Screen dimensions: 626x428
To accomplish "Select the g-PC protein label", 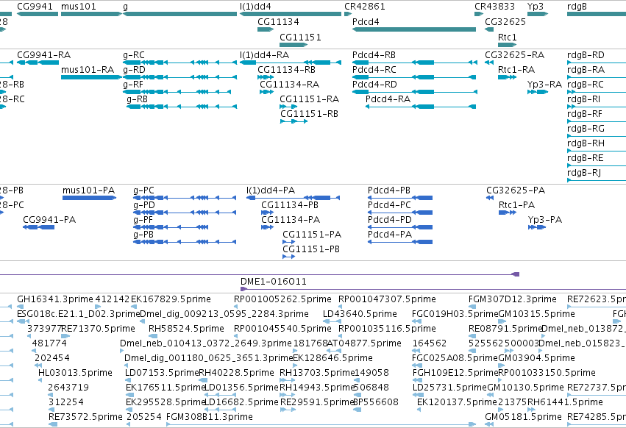I will [x=143, y=190].
